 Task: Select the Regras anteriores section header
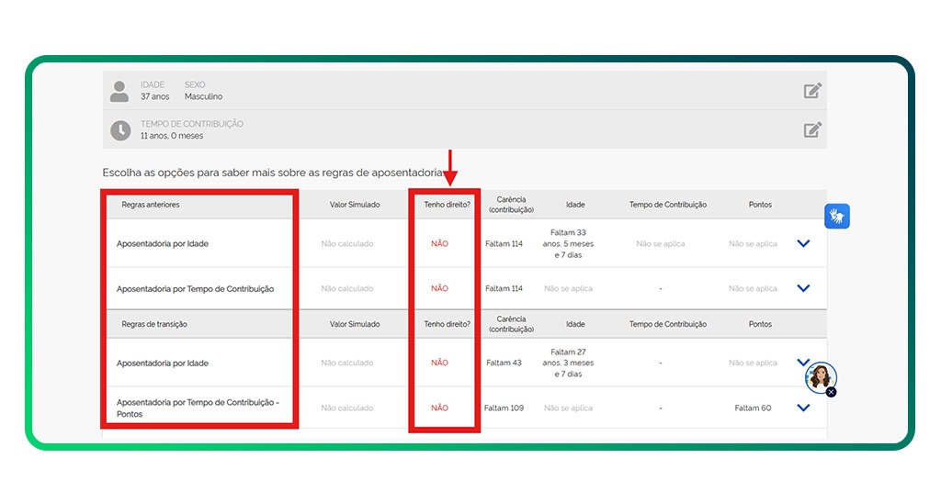(x=151, y=205)
